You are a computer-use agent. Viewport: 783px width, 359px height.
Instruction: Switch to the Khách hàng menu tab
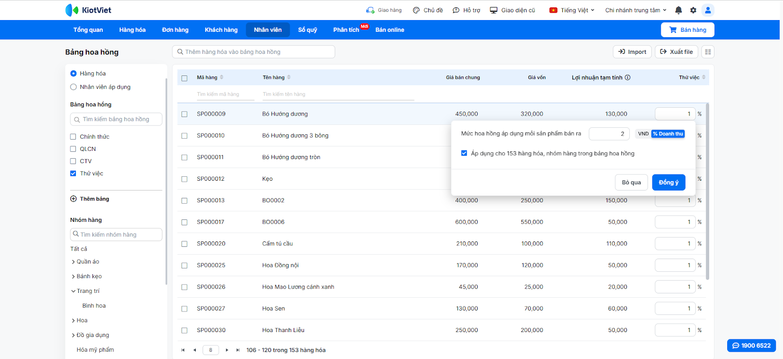(221, 30)
